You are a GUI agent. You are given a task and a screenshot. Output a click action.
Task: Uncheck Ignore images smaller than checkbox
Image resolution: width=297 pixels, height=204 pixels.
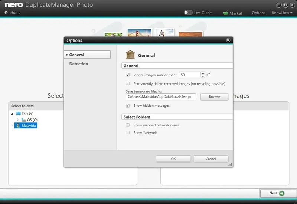tap(128, 75)
